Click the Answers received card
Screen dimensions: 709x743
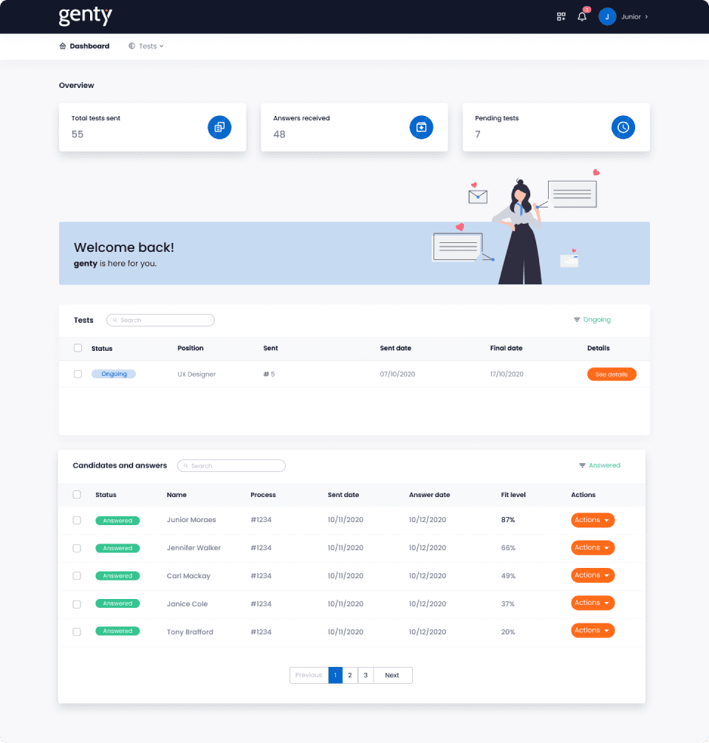(354, 127)
